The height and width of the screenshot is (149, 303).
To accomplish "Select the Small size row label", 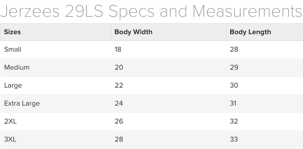I will pyautogui.click(x=12, y=49).
